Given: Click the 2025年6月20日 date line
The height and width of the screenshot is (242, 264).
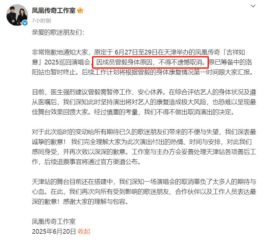Looking at the screenshot, I should (54, 231).
